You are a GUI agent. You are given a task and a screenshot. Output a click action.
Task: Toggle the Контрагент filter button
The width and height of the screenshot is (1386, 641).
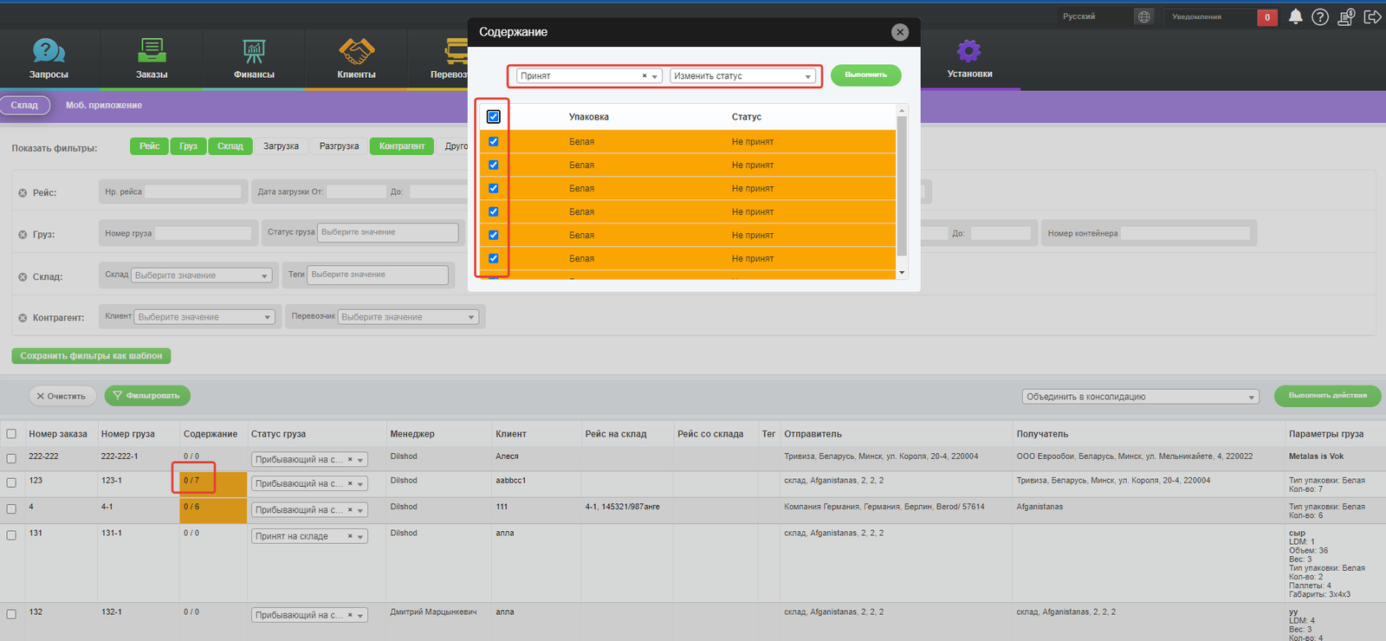pyautogui.click(x=402, y=146)
